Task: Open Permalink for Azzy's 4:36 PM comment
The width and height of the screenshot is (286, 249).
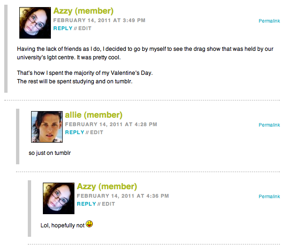Action: point(269,196)
